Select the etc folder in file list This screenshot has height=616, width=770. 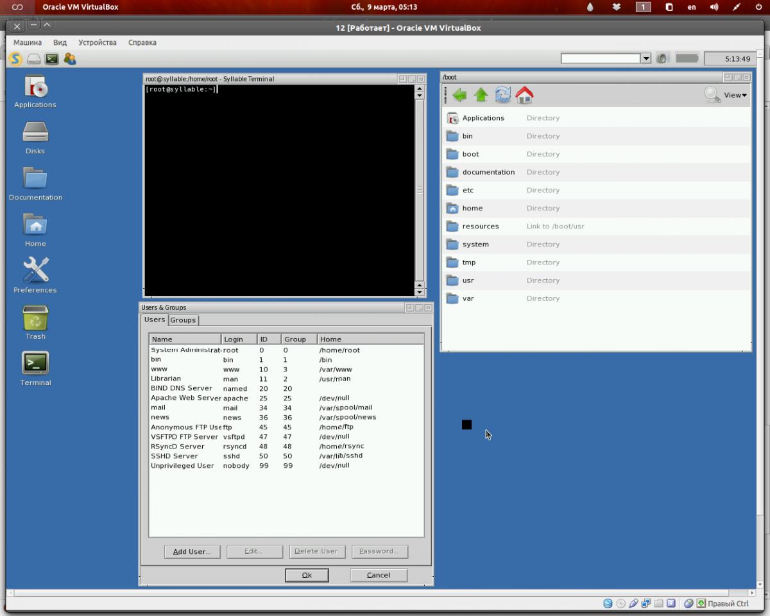pos(468,190)
